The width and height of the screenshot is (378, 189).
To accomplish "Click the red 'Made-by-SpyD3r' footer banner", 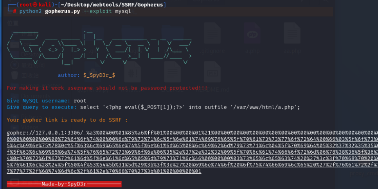I will pyautogui.click(x=64, y=184).
